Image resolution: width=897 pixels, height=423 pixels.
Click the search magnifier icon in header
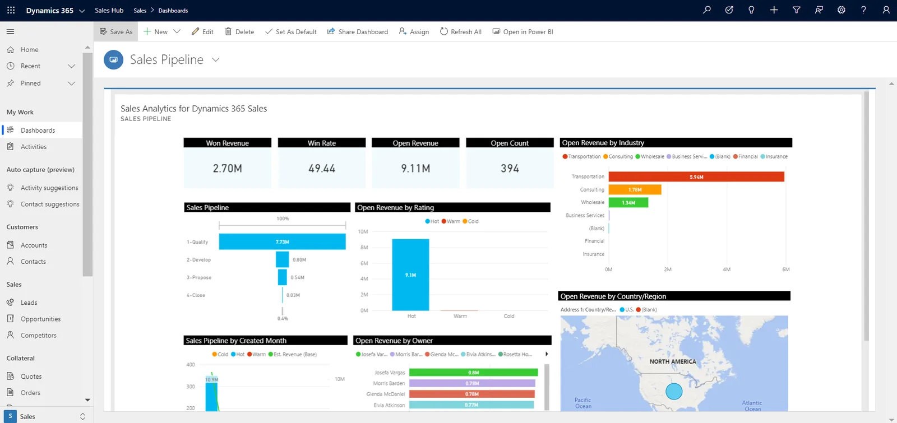click(x=707, y=10)
